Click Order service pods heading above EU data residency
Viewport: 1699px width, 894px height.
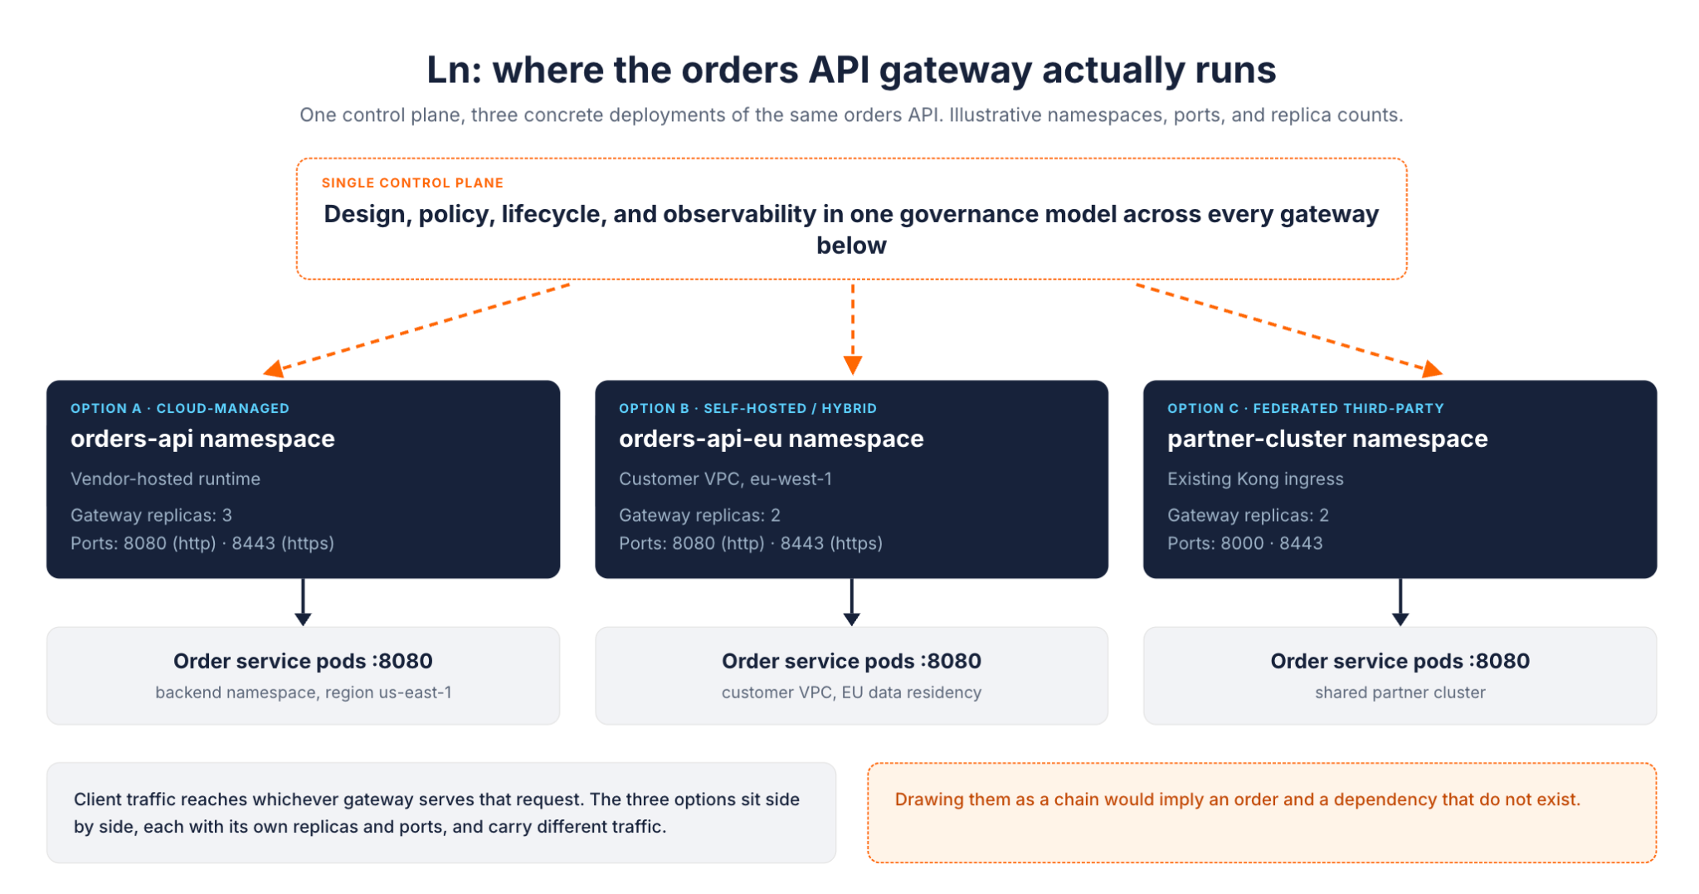[851, 661]
